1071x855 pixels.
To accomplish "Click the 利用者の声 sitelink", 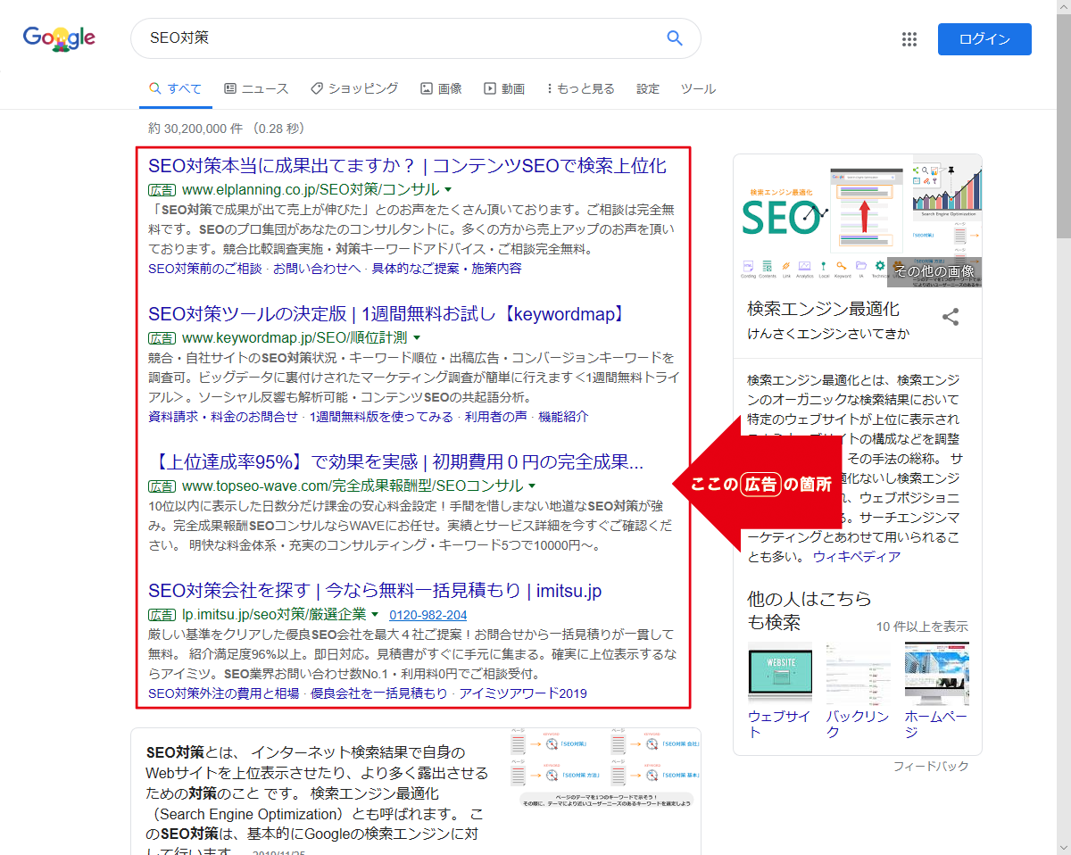I will [x=495, y=417].
